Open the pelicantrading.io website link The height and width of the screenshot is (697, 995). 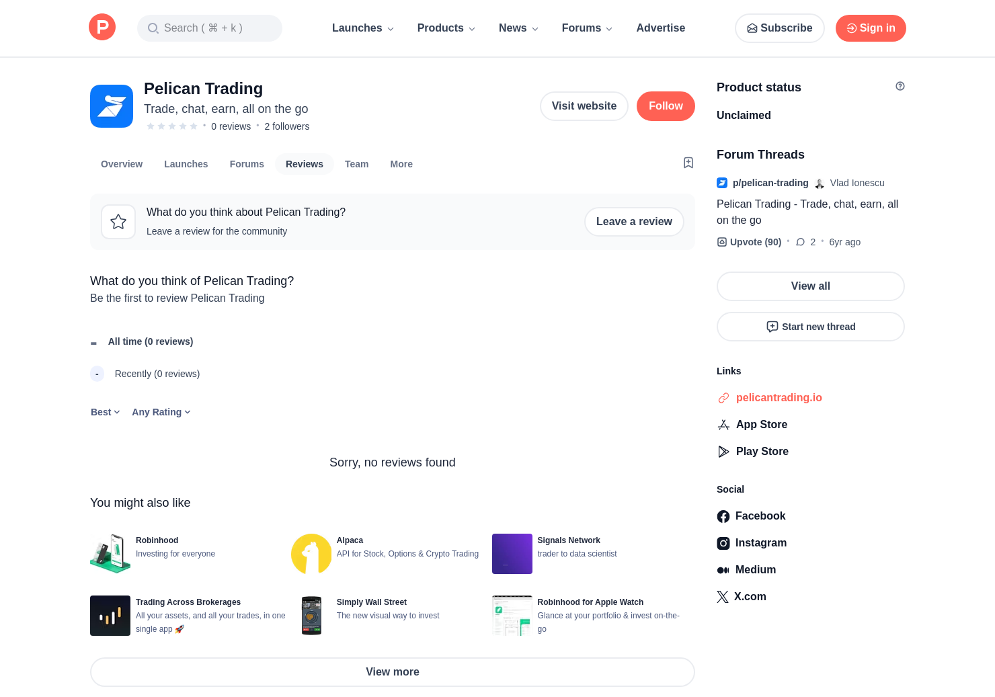779,398
